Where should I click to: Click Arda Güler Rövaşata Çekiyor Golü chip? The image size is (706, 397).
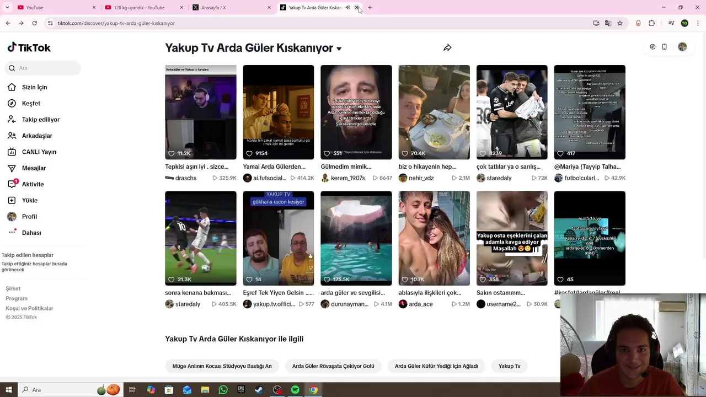[x=333, y=366]
